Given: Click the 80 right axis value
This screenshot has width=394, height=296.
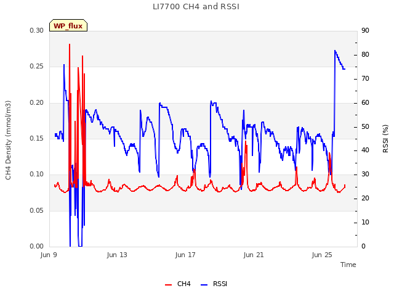Looking at the screenshot, I should pyautogui.click(x=365, y=55).
